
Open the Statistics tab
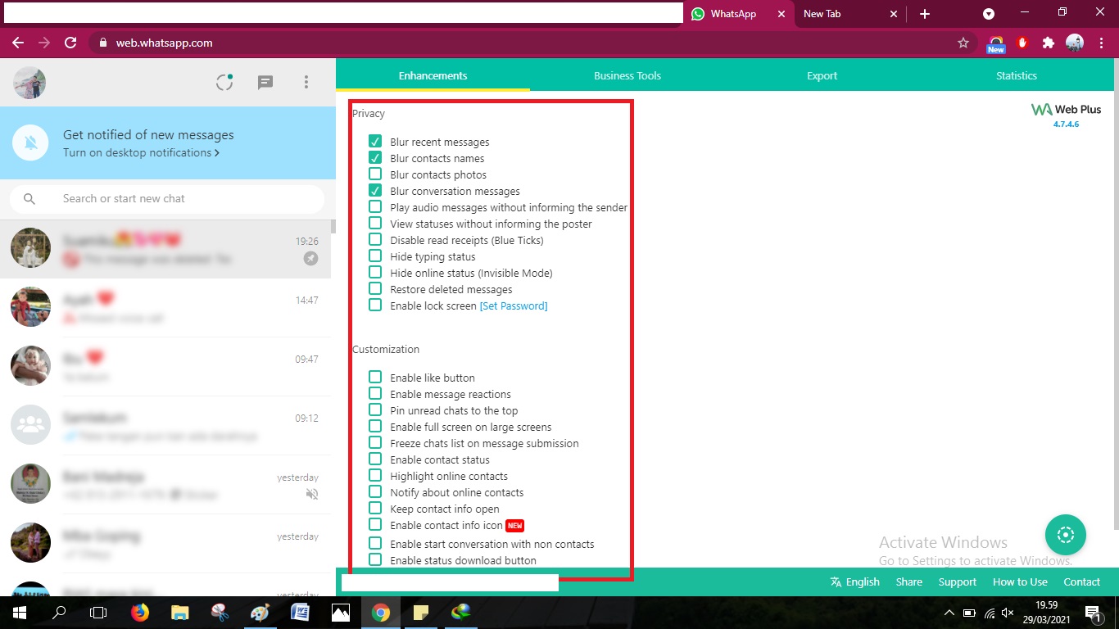coord(1016,75)
